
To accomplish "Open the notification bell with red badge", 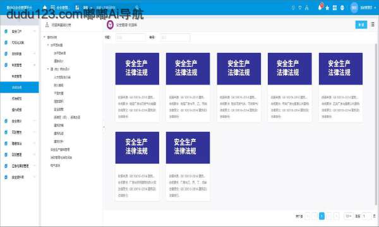I will (x=320, y=7).
